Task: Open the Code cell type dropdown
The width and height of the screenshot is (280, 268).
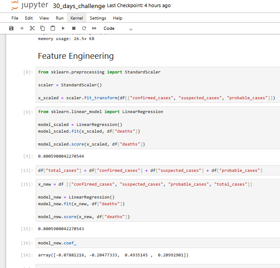Action: click(118, 28)
